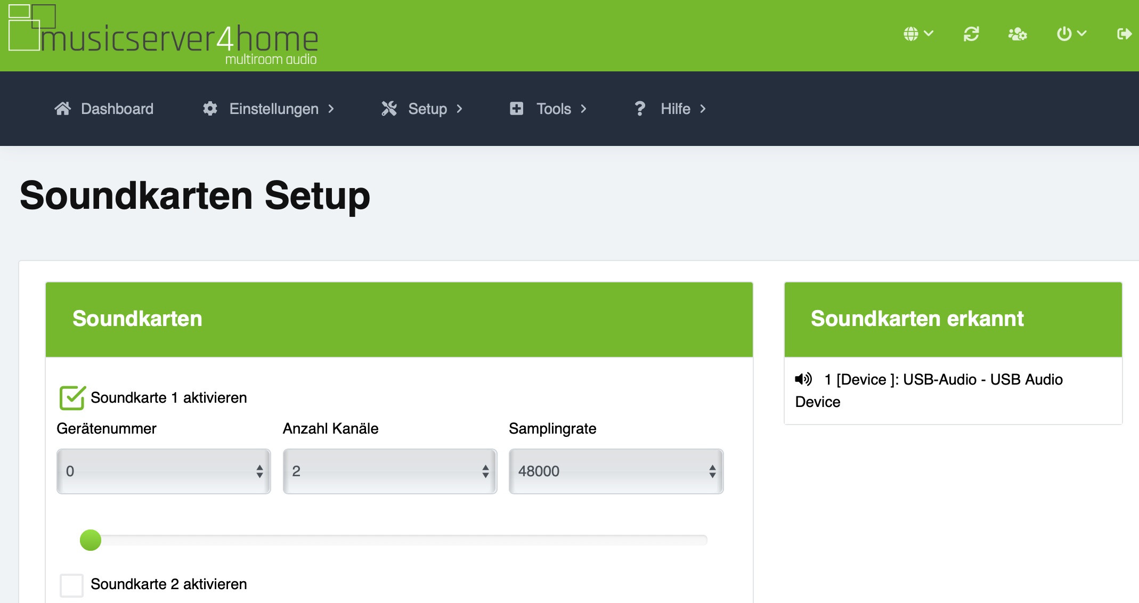The width and height of the screenshot is (1139, 603).
Task: Click the green slider handle
Action: pyautogui.click(x=91, y=540)
